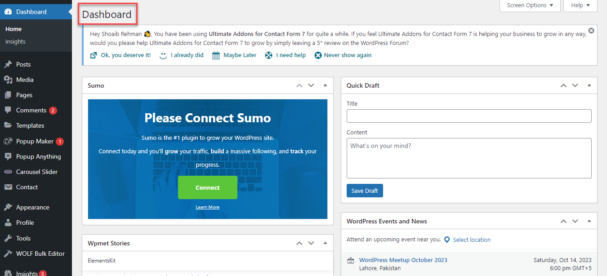
Task: Click the location pin icon in Events widget
Action: pos(447,240)
